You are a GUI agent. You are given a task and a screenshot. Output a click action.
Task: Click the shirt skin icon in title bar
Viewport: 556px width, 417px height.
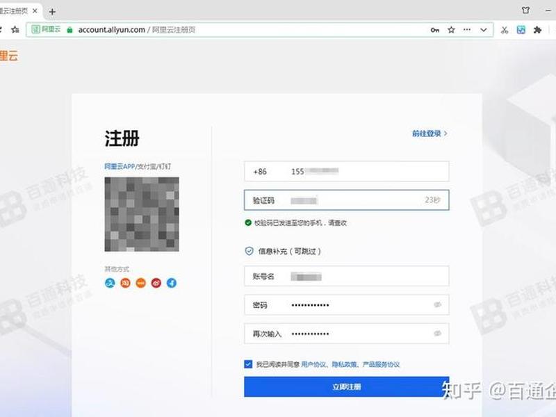click(525, 10)
